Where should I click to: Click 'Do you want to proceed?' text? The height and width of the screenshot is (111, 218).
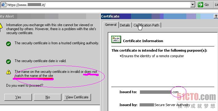click(25, 85)
